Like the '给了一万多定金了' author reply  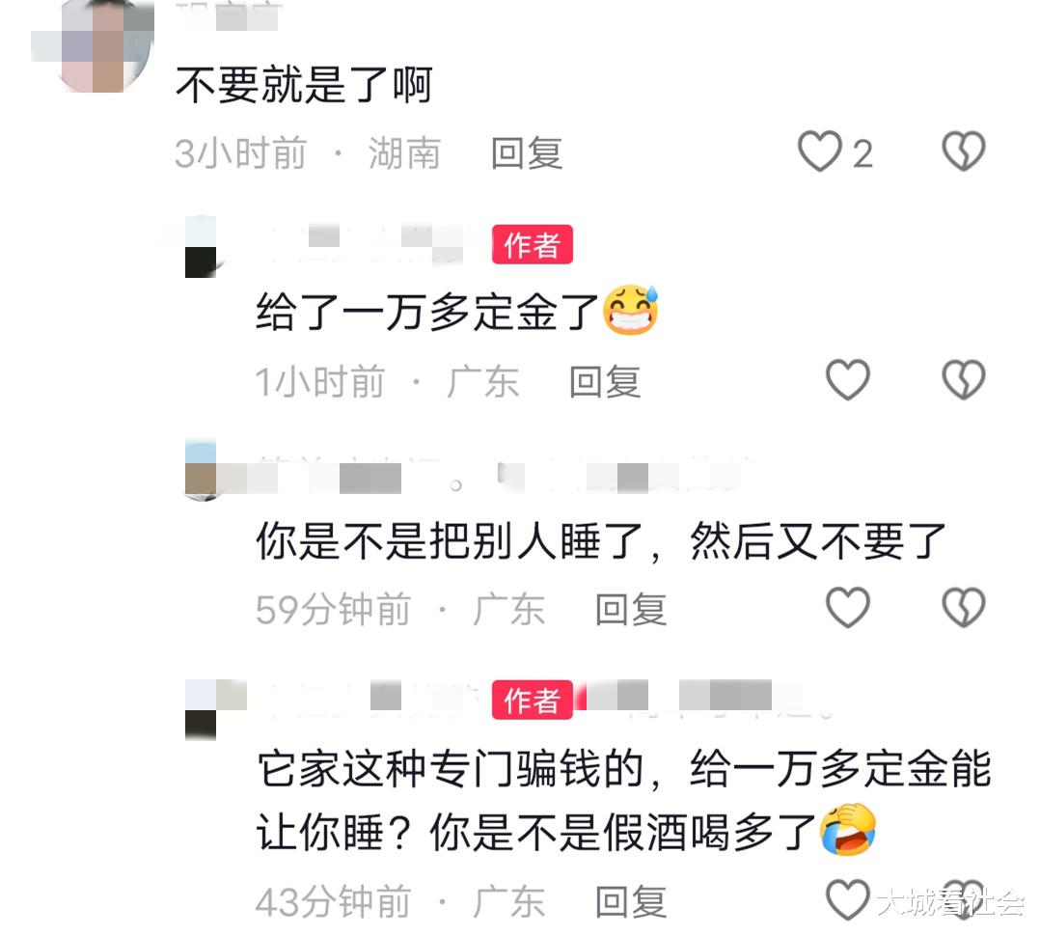(x=848, y=379)
